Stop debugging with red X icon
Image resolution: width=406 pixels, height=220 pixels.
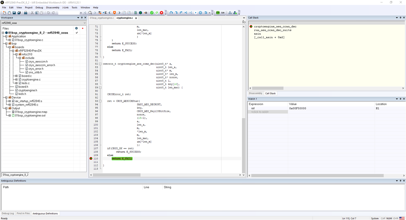(162, 13)
